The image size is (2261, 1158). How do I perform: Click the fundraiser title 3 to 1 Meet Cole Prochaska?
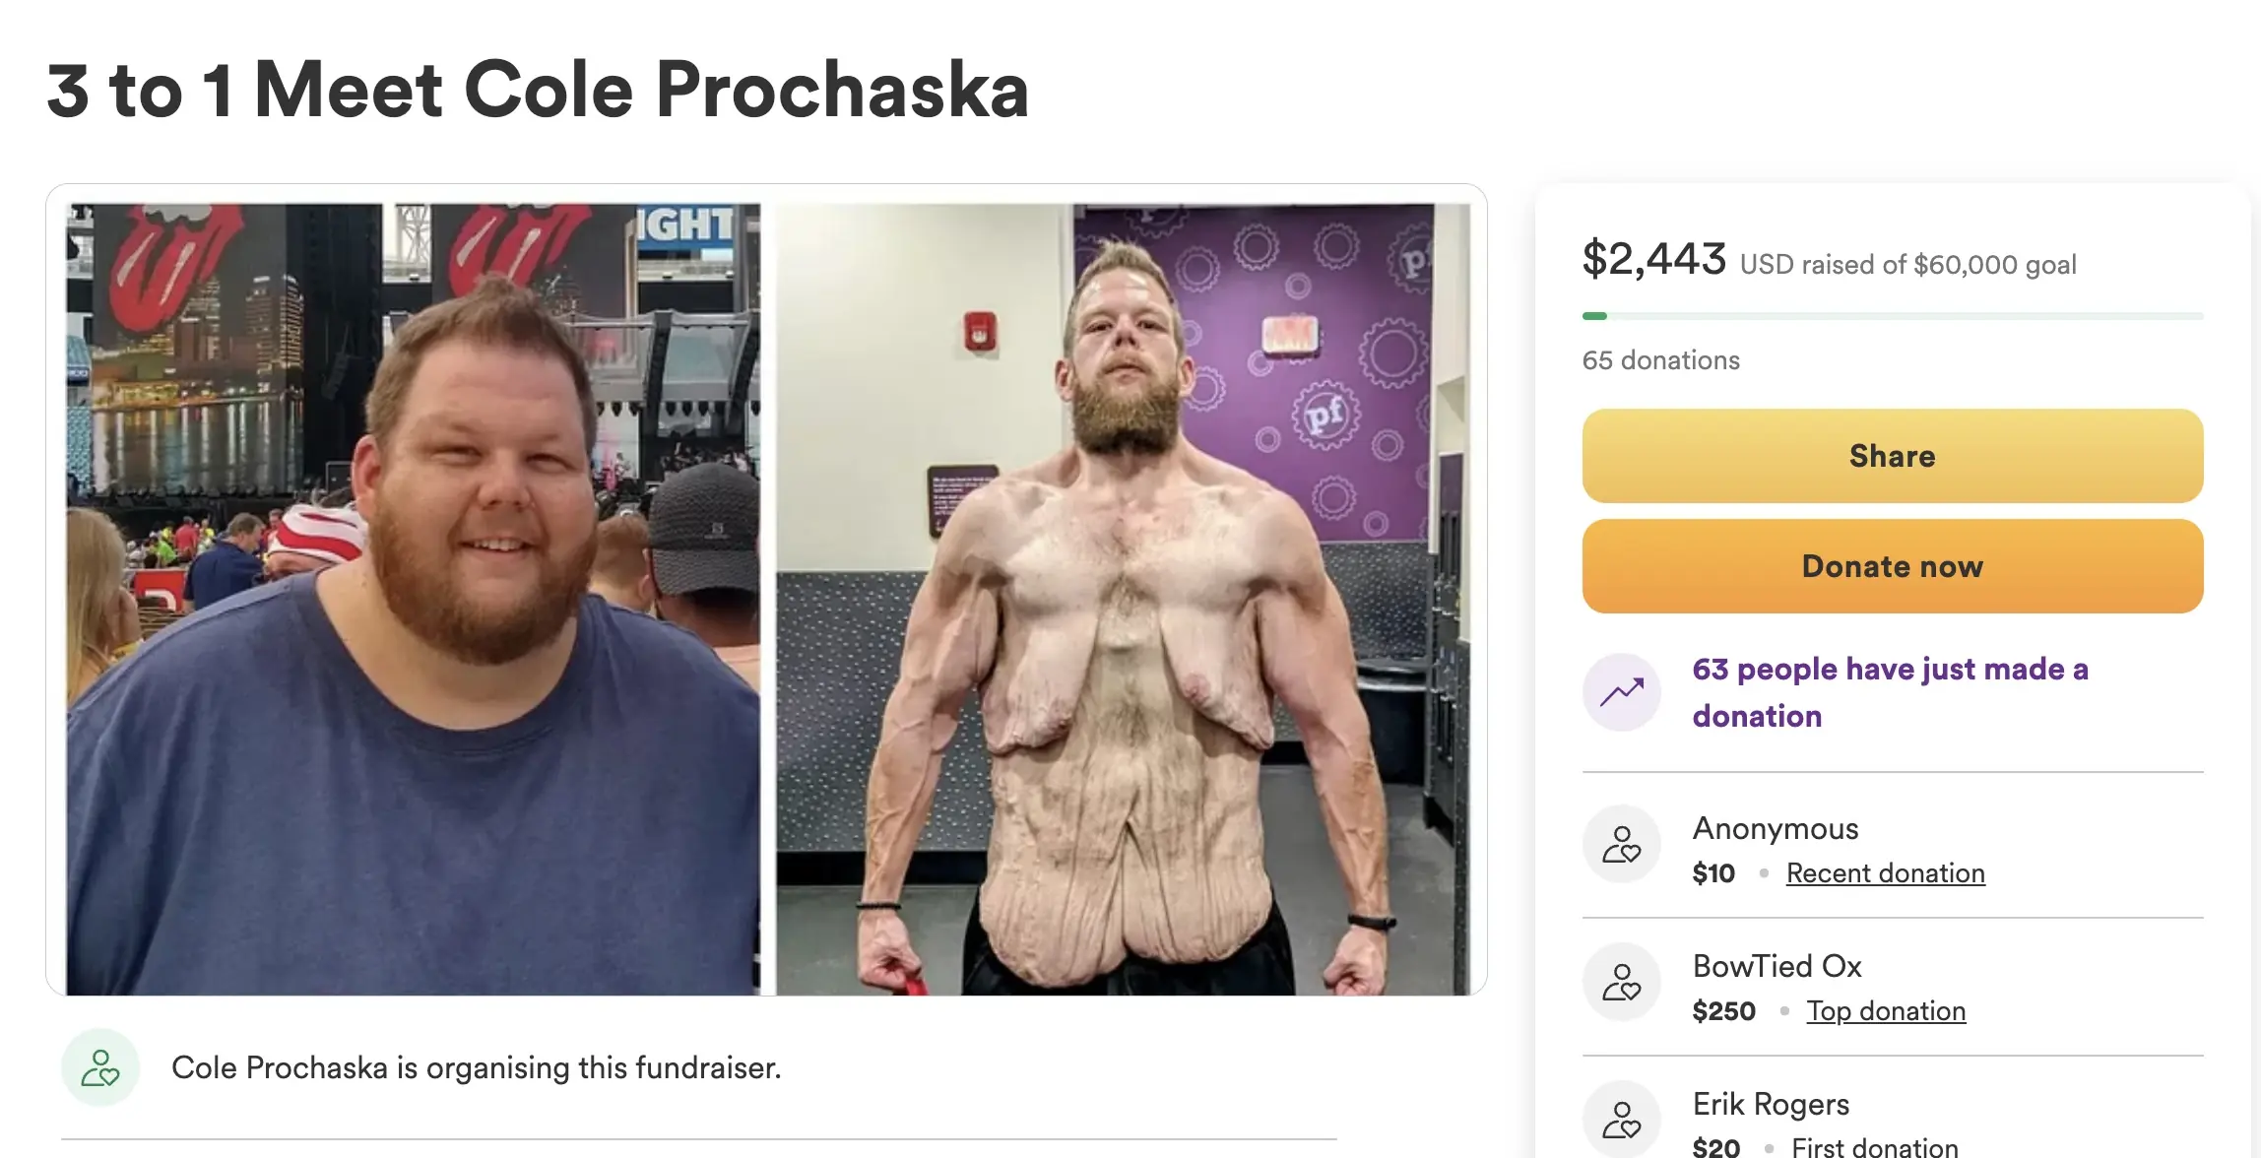point(538,90)
